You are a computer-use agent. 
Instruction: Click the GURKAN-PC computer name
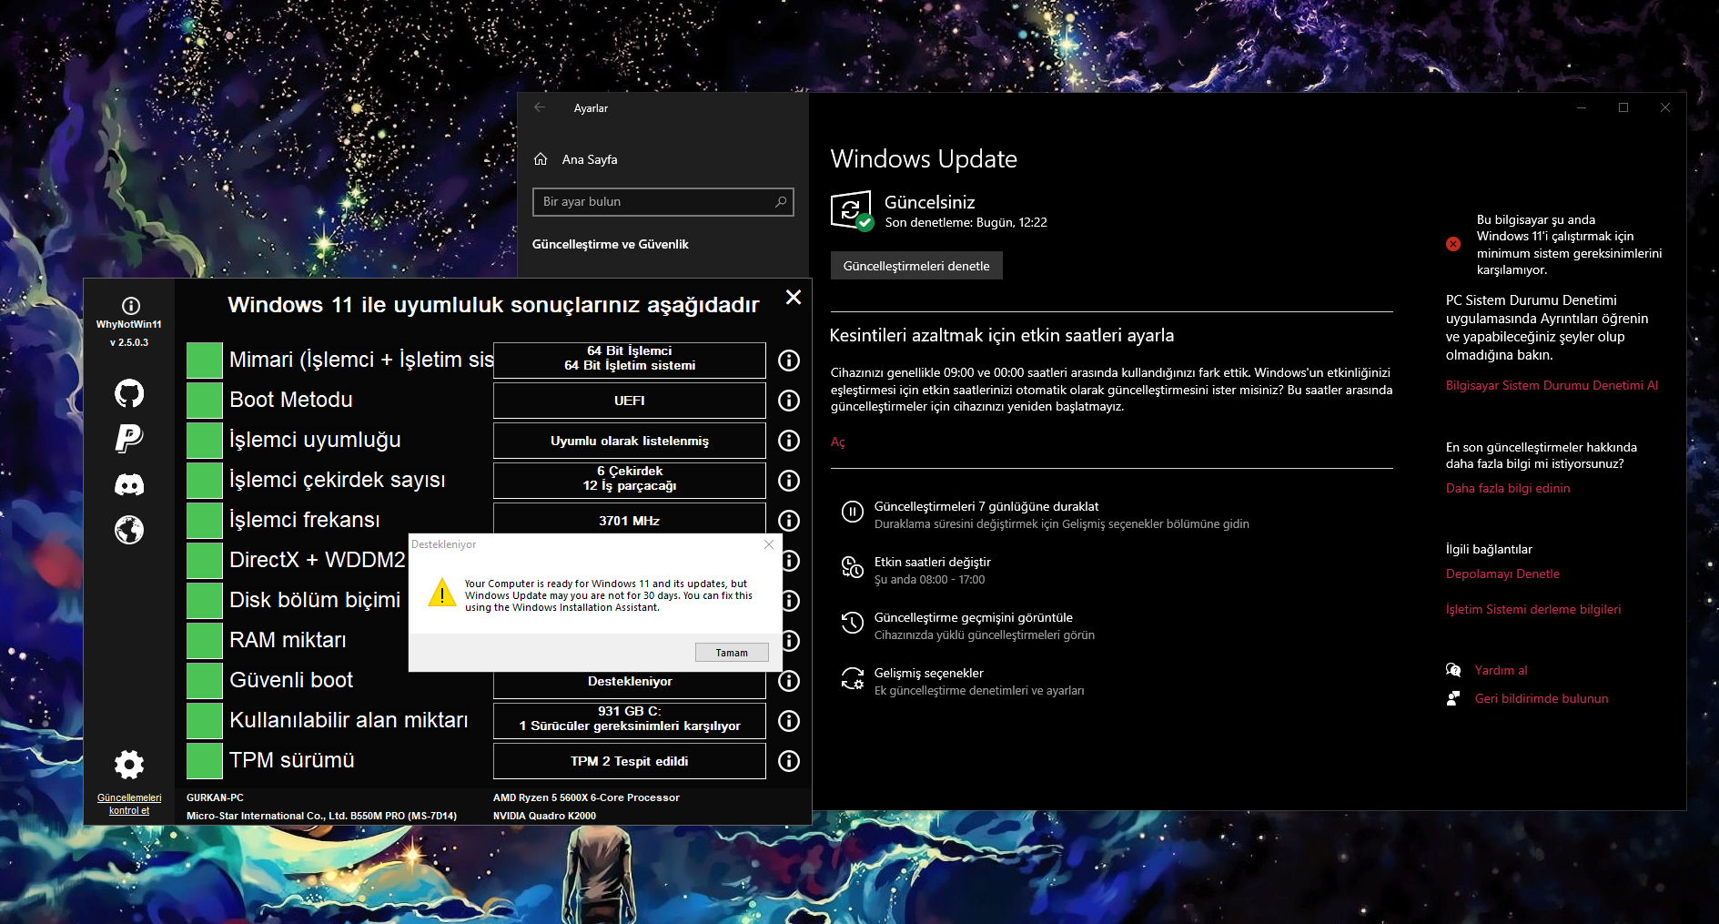coord(215,797)
